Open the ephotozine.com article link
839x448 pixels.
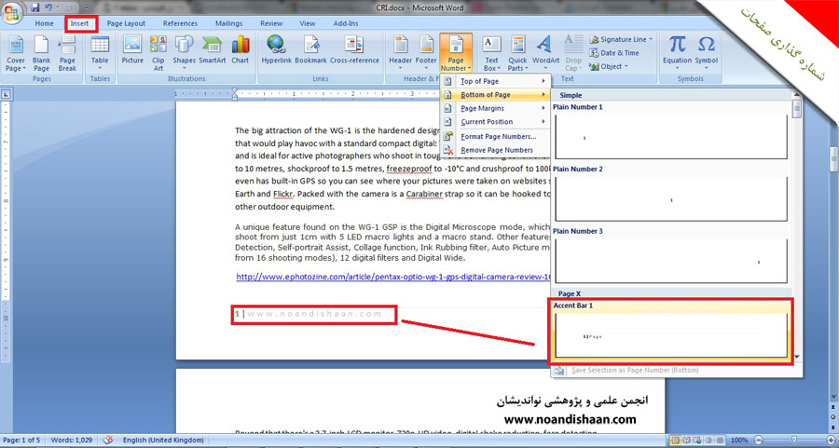point(392,277)
